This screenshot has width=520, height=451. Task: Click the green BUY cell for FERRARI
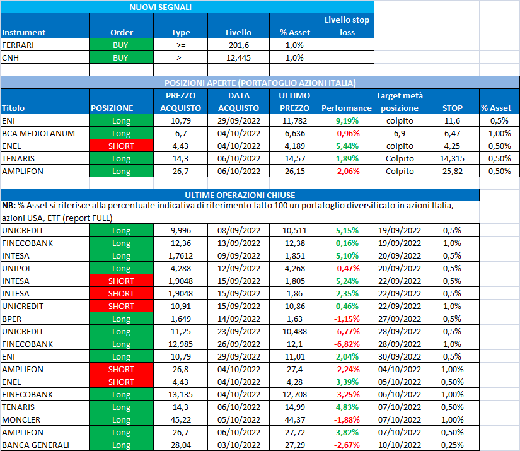(122, 45)
